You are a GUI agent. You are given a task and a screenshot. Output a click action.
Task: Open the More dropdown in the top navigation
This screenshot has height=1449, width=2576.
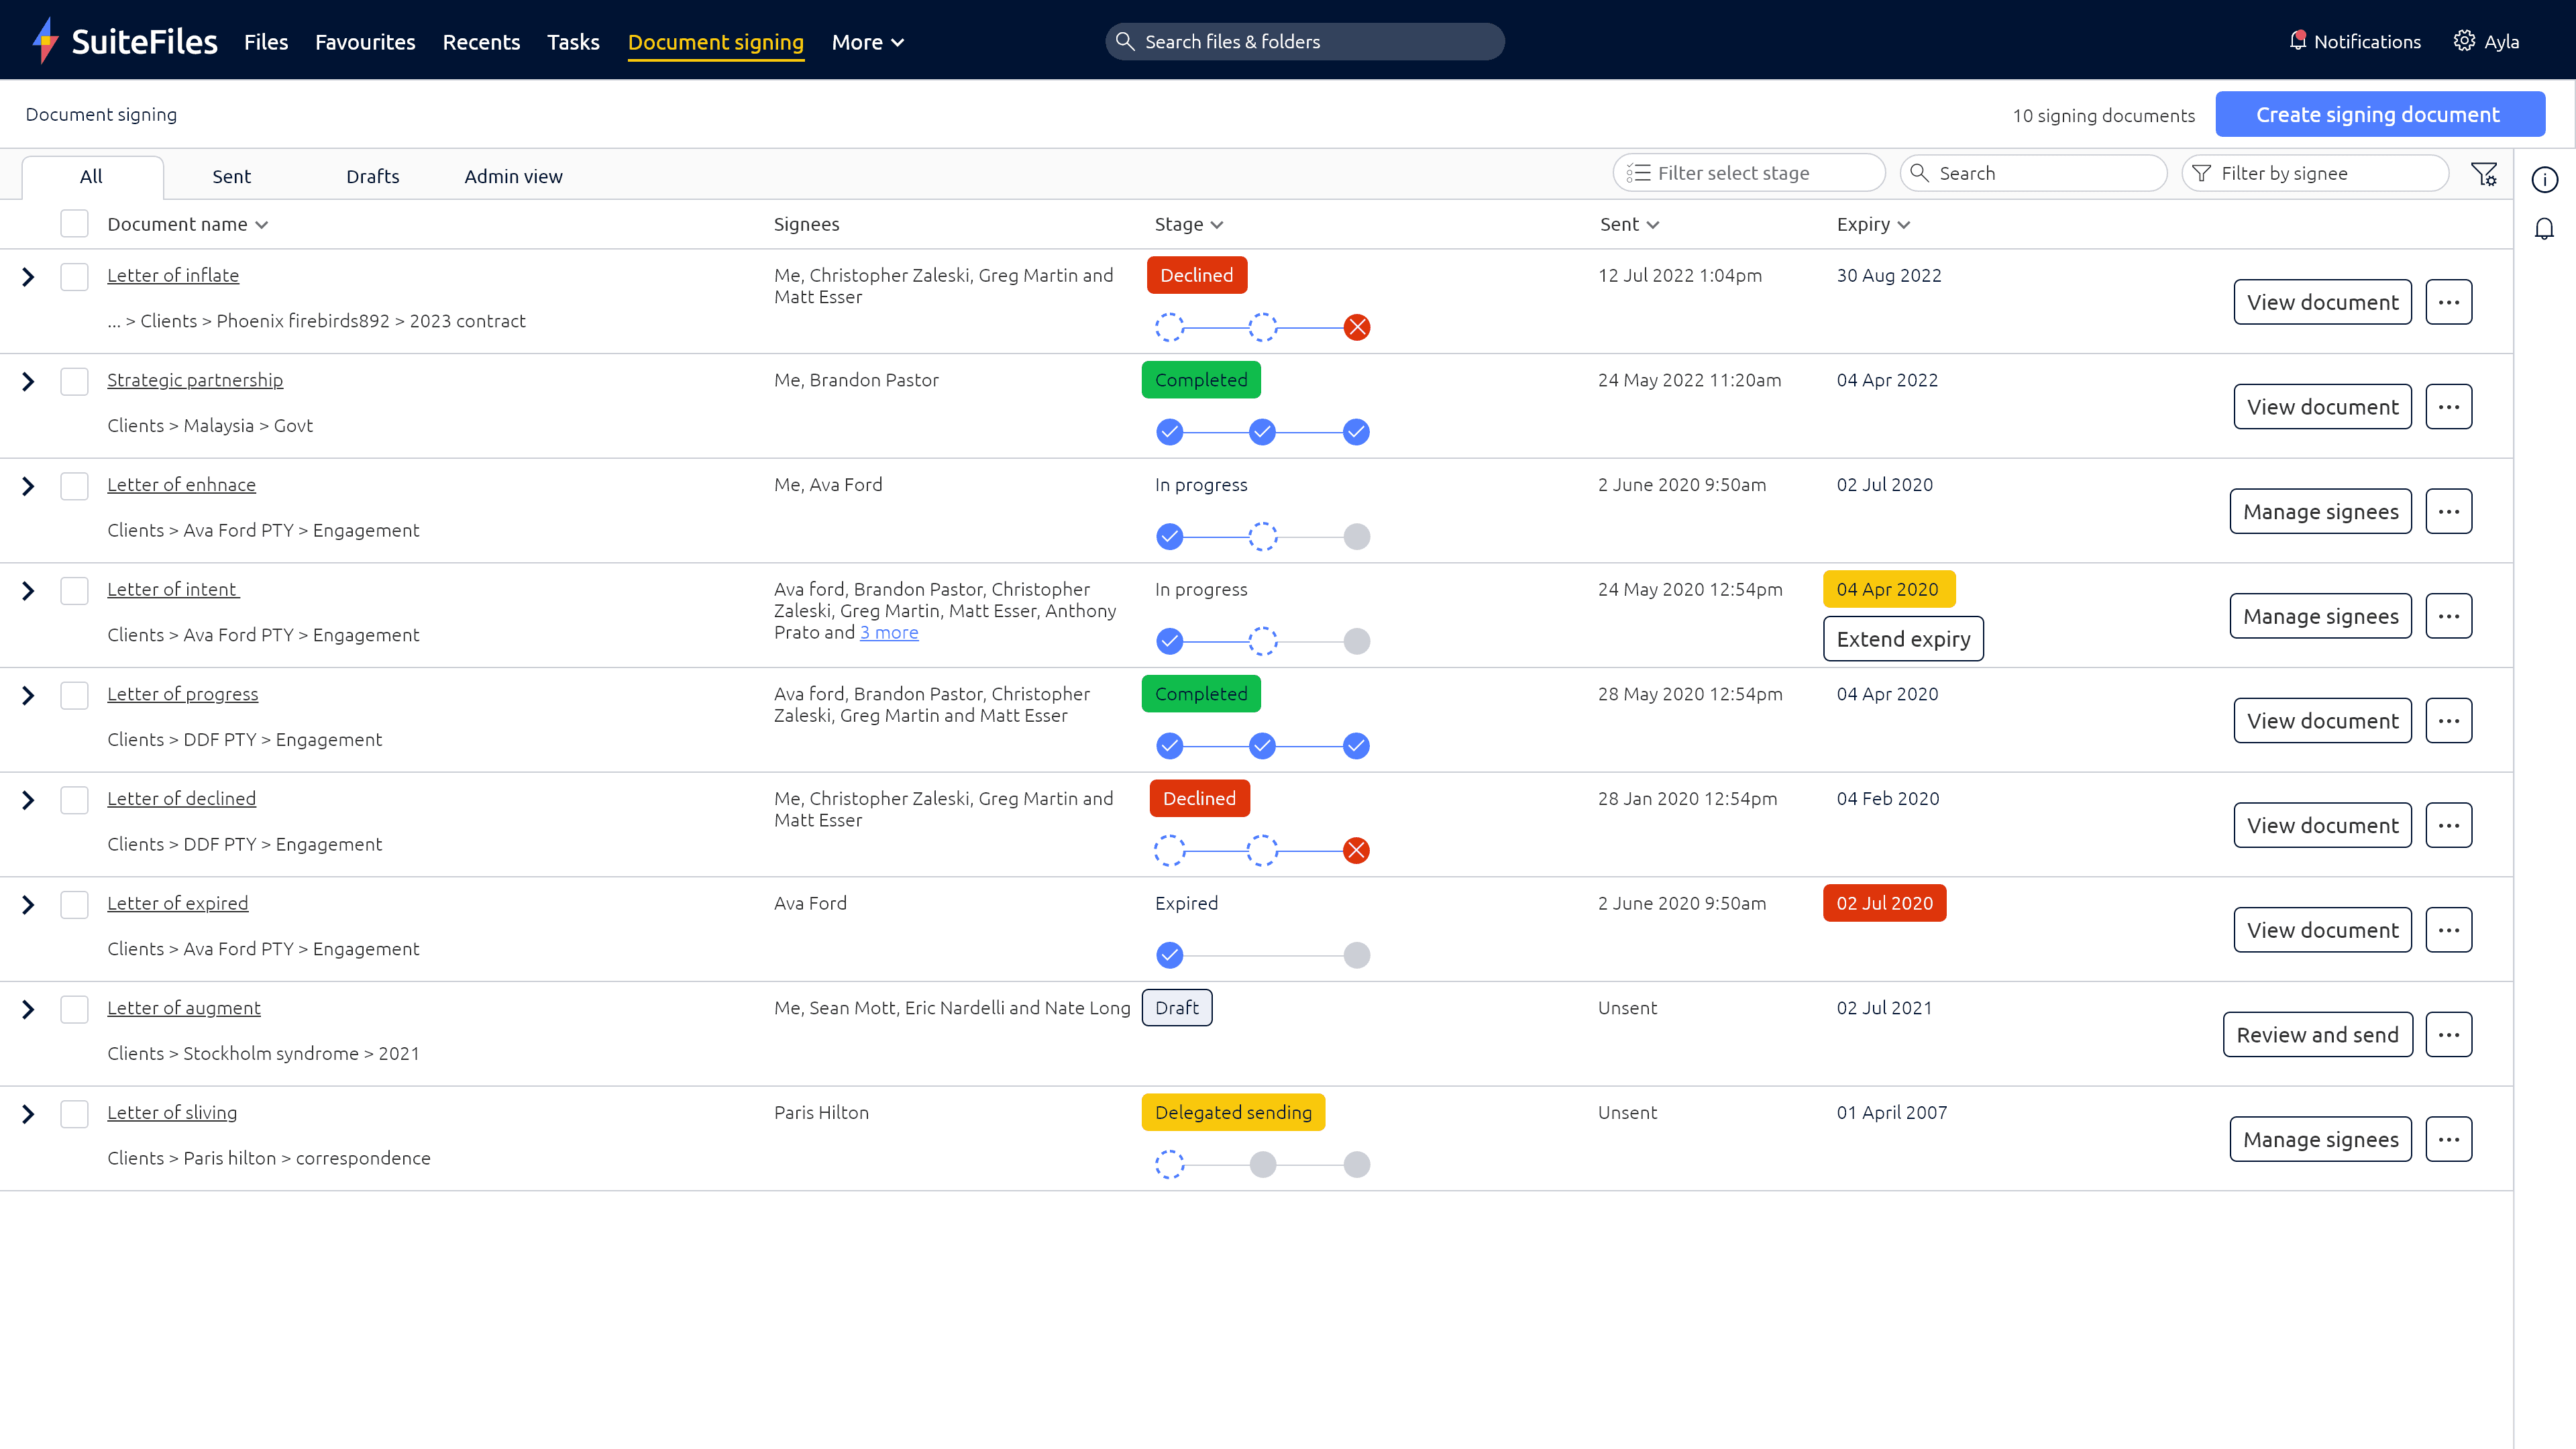coord(867,42)
